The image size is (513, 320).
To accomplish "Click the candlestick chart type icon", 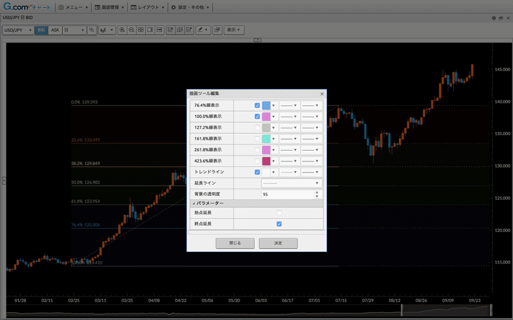I will pos(103,30).
